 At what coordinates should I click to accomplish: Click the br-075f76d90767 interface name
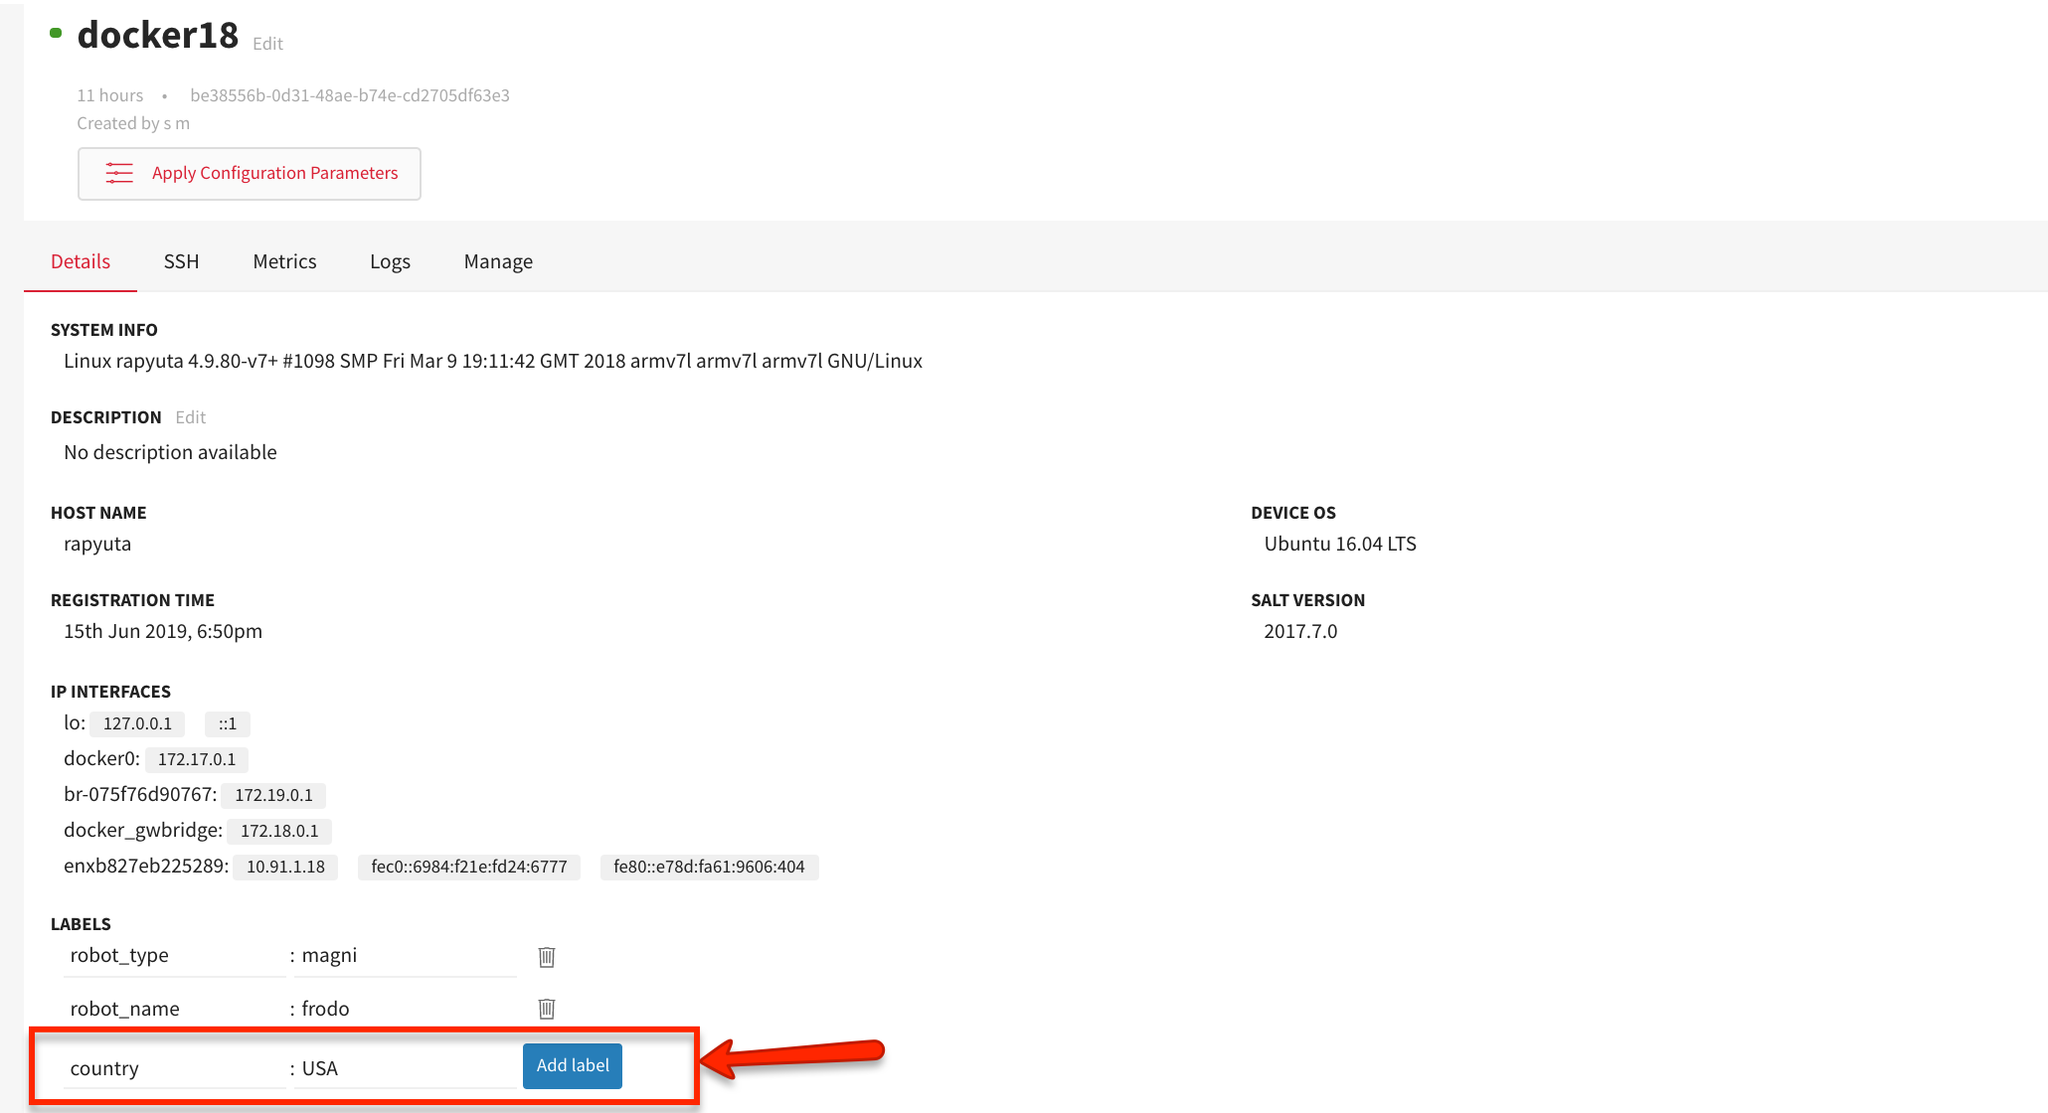coord(140,794)
